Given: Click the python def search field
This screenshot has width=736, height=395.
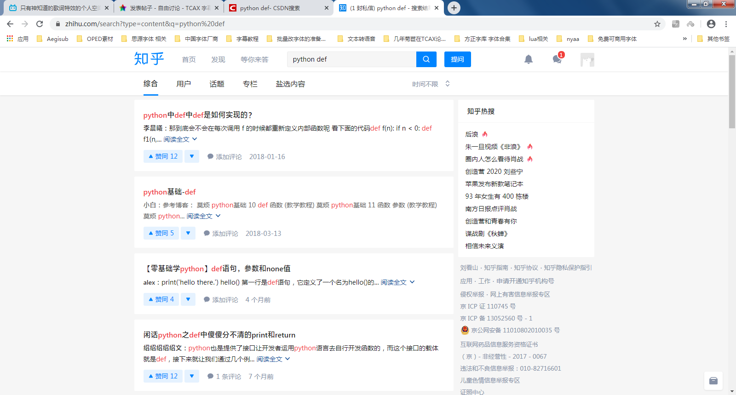Looking at the screenshot, I should point(352,59).
